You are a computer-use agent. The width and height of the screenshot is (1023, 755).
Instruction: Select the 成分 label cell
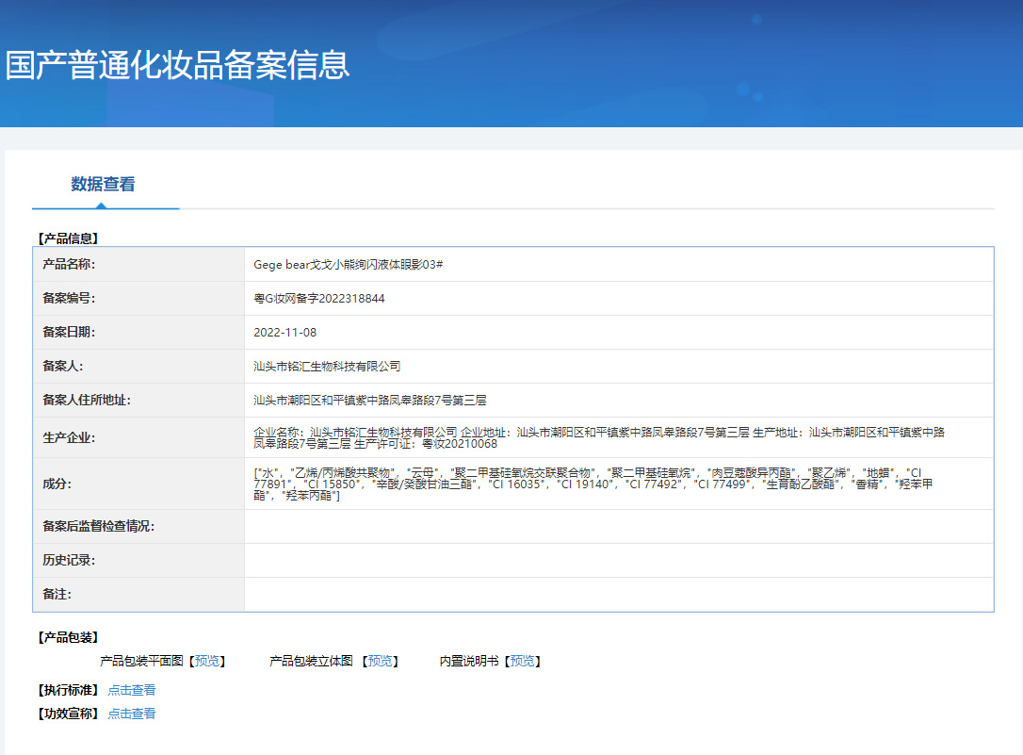(x=139, y=484)
